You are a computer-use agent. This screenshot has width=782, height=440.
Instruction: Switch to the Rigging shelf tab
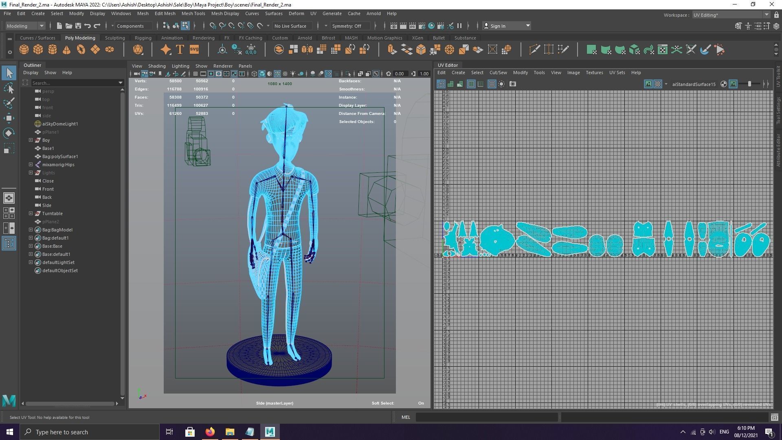click(x=143, y=37)
